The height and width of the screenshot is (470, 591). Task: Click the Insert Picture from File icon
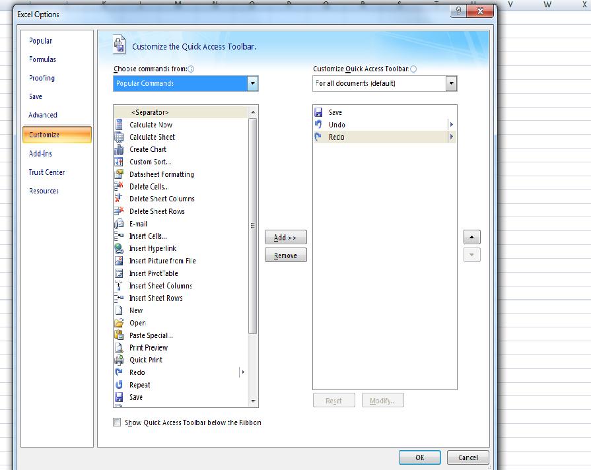119,261
